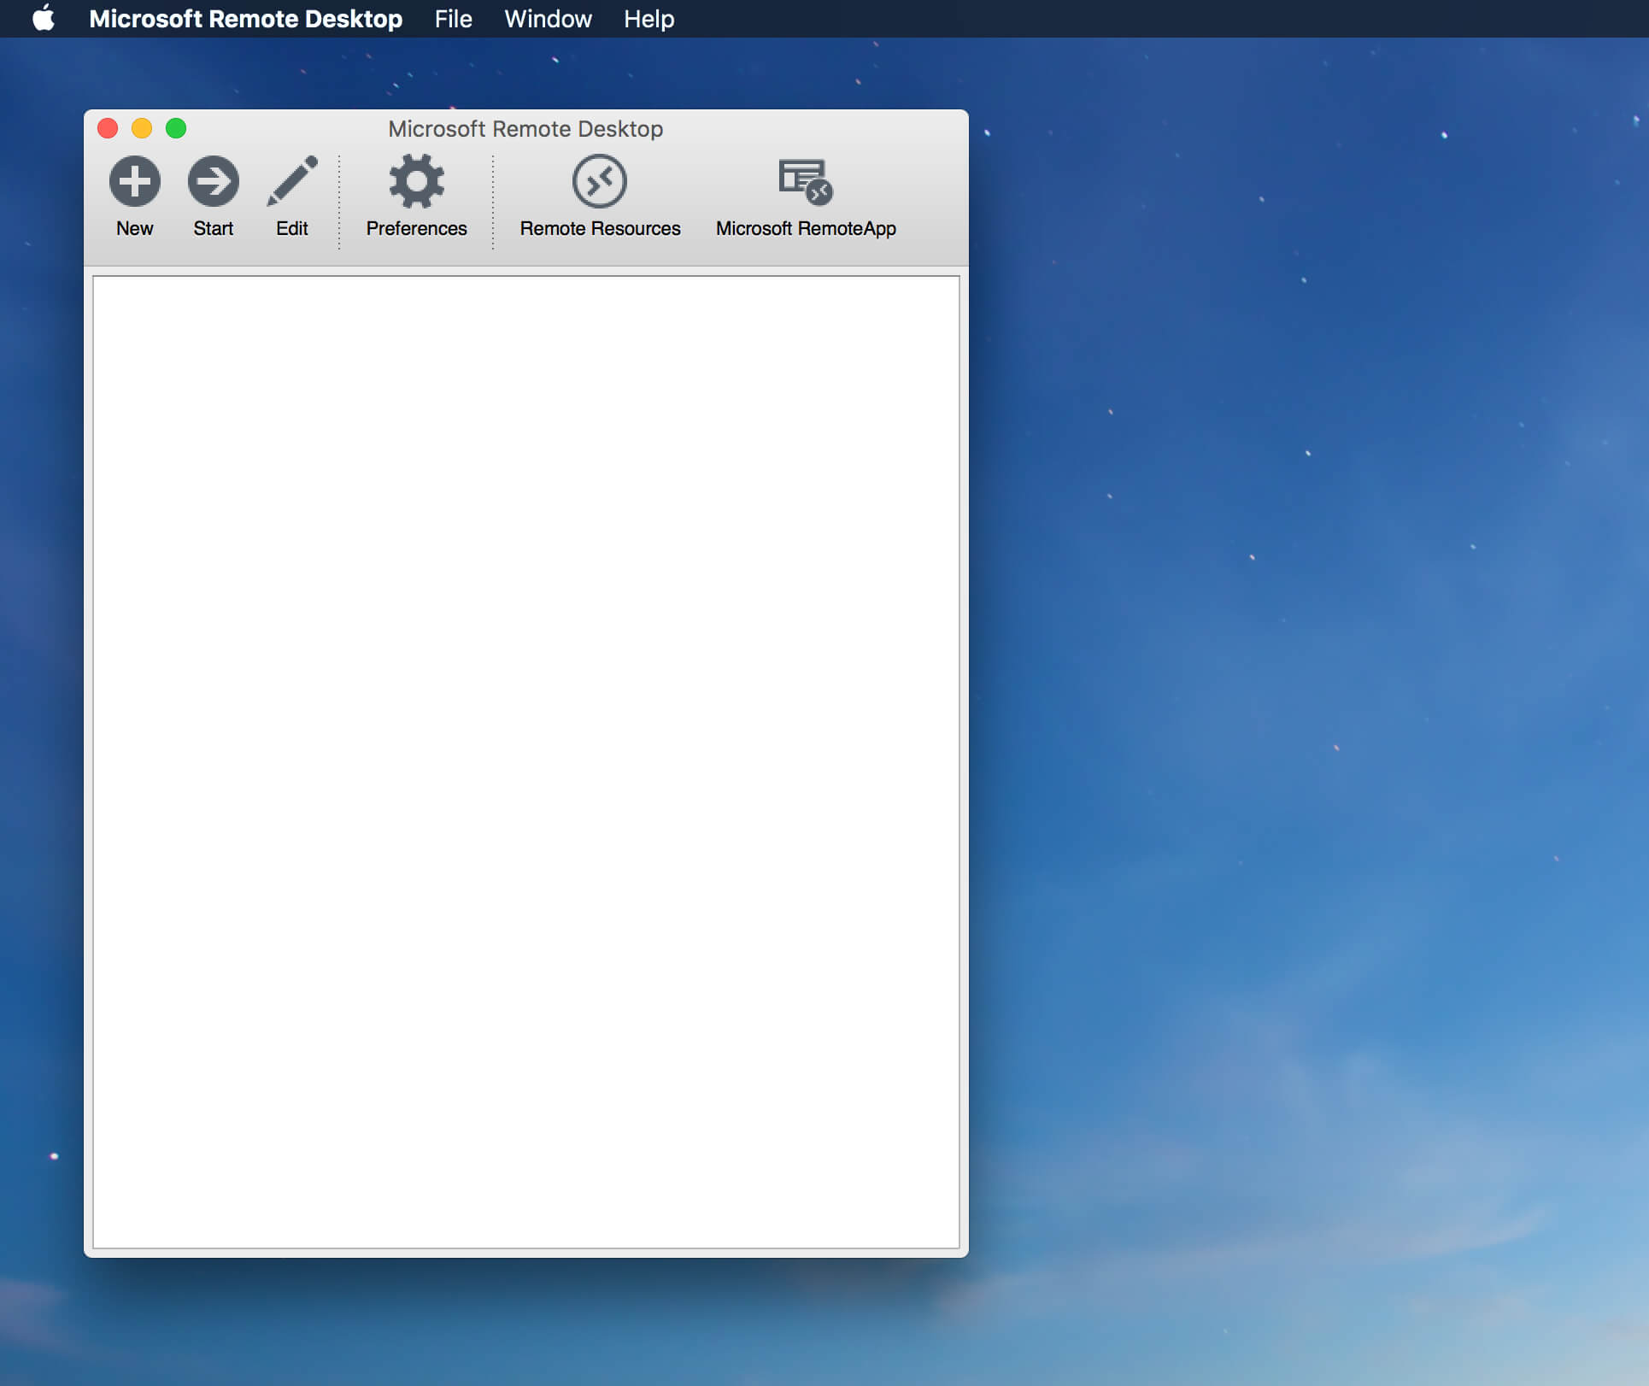Open the Help menu
Image resolution: width=1649 pixels, height=1386 pixels.
[x=648, y=19]
